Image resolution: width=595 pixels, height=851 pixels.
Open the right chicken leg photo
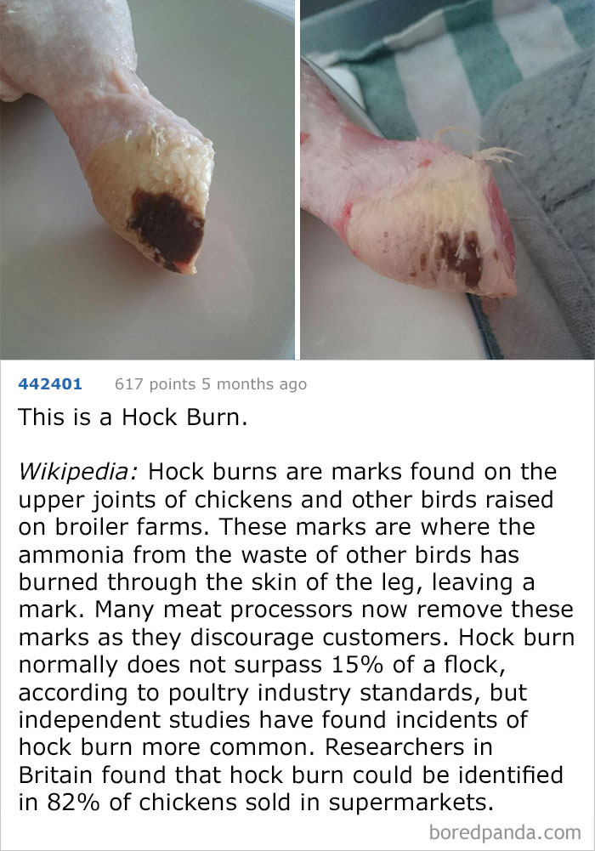pyautogui.click(x=447, y=179)
